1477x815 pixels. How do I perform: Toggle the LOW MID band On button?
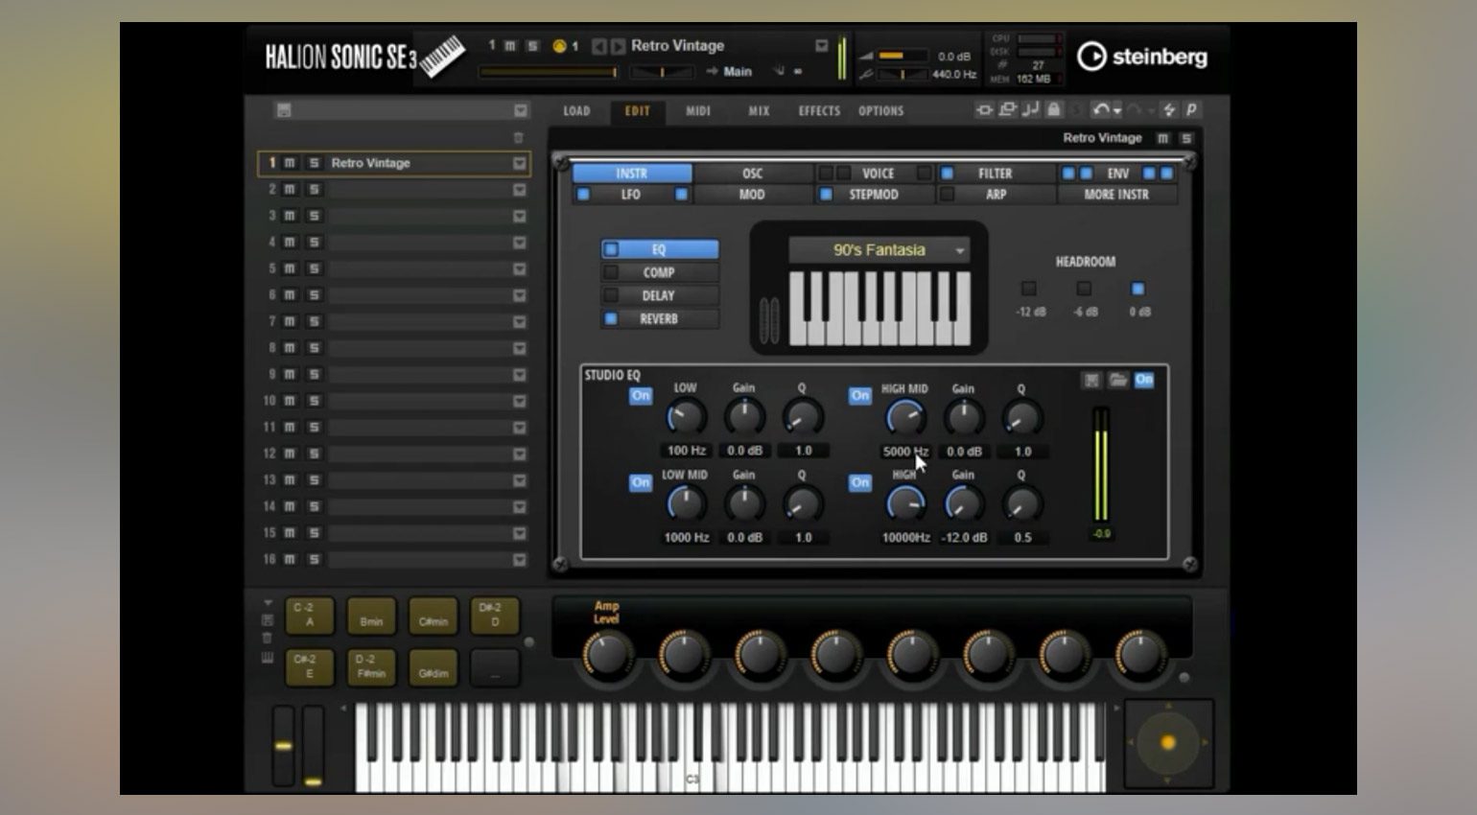[641, 482]
